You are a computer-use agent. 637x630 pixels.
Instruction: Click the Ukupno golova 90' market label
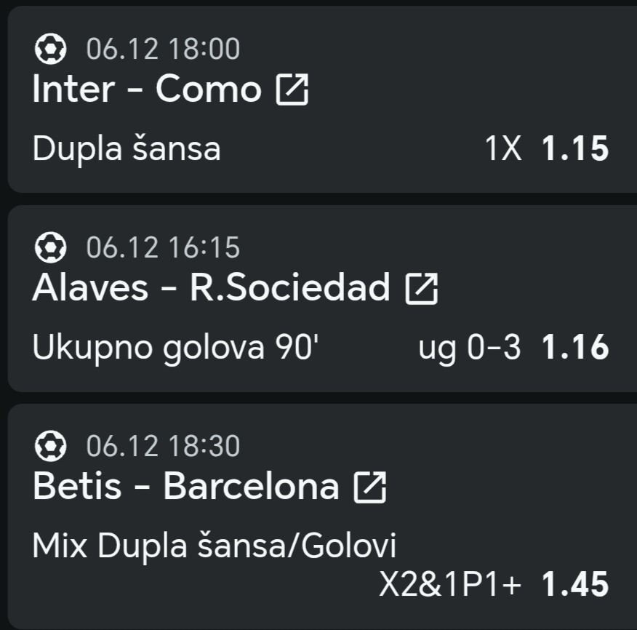click(176, 348)
